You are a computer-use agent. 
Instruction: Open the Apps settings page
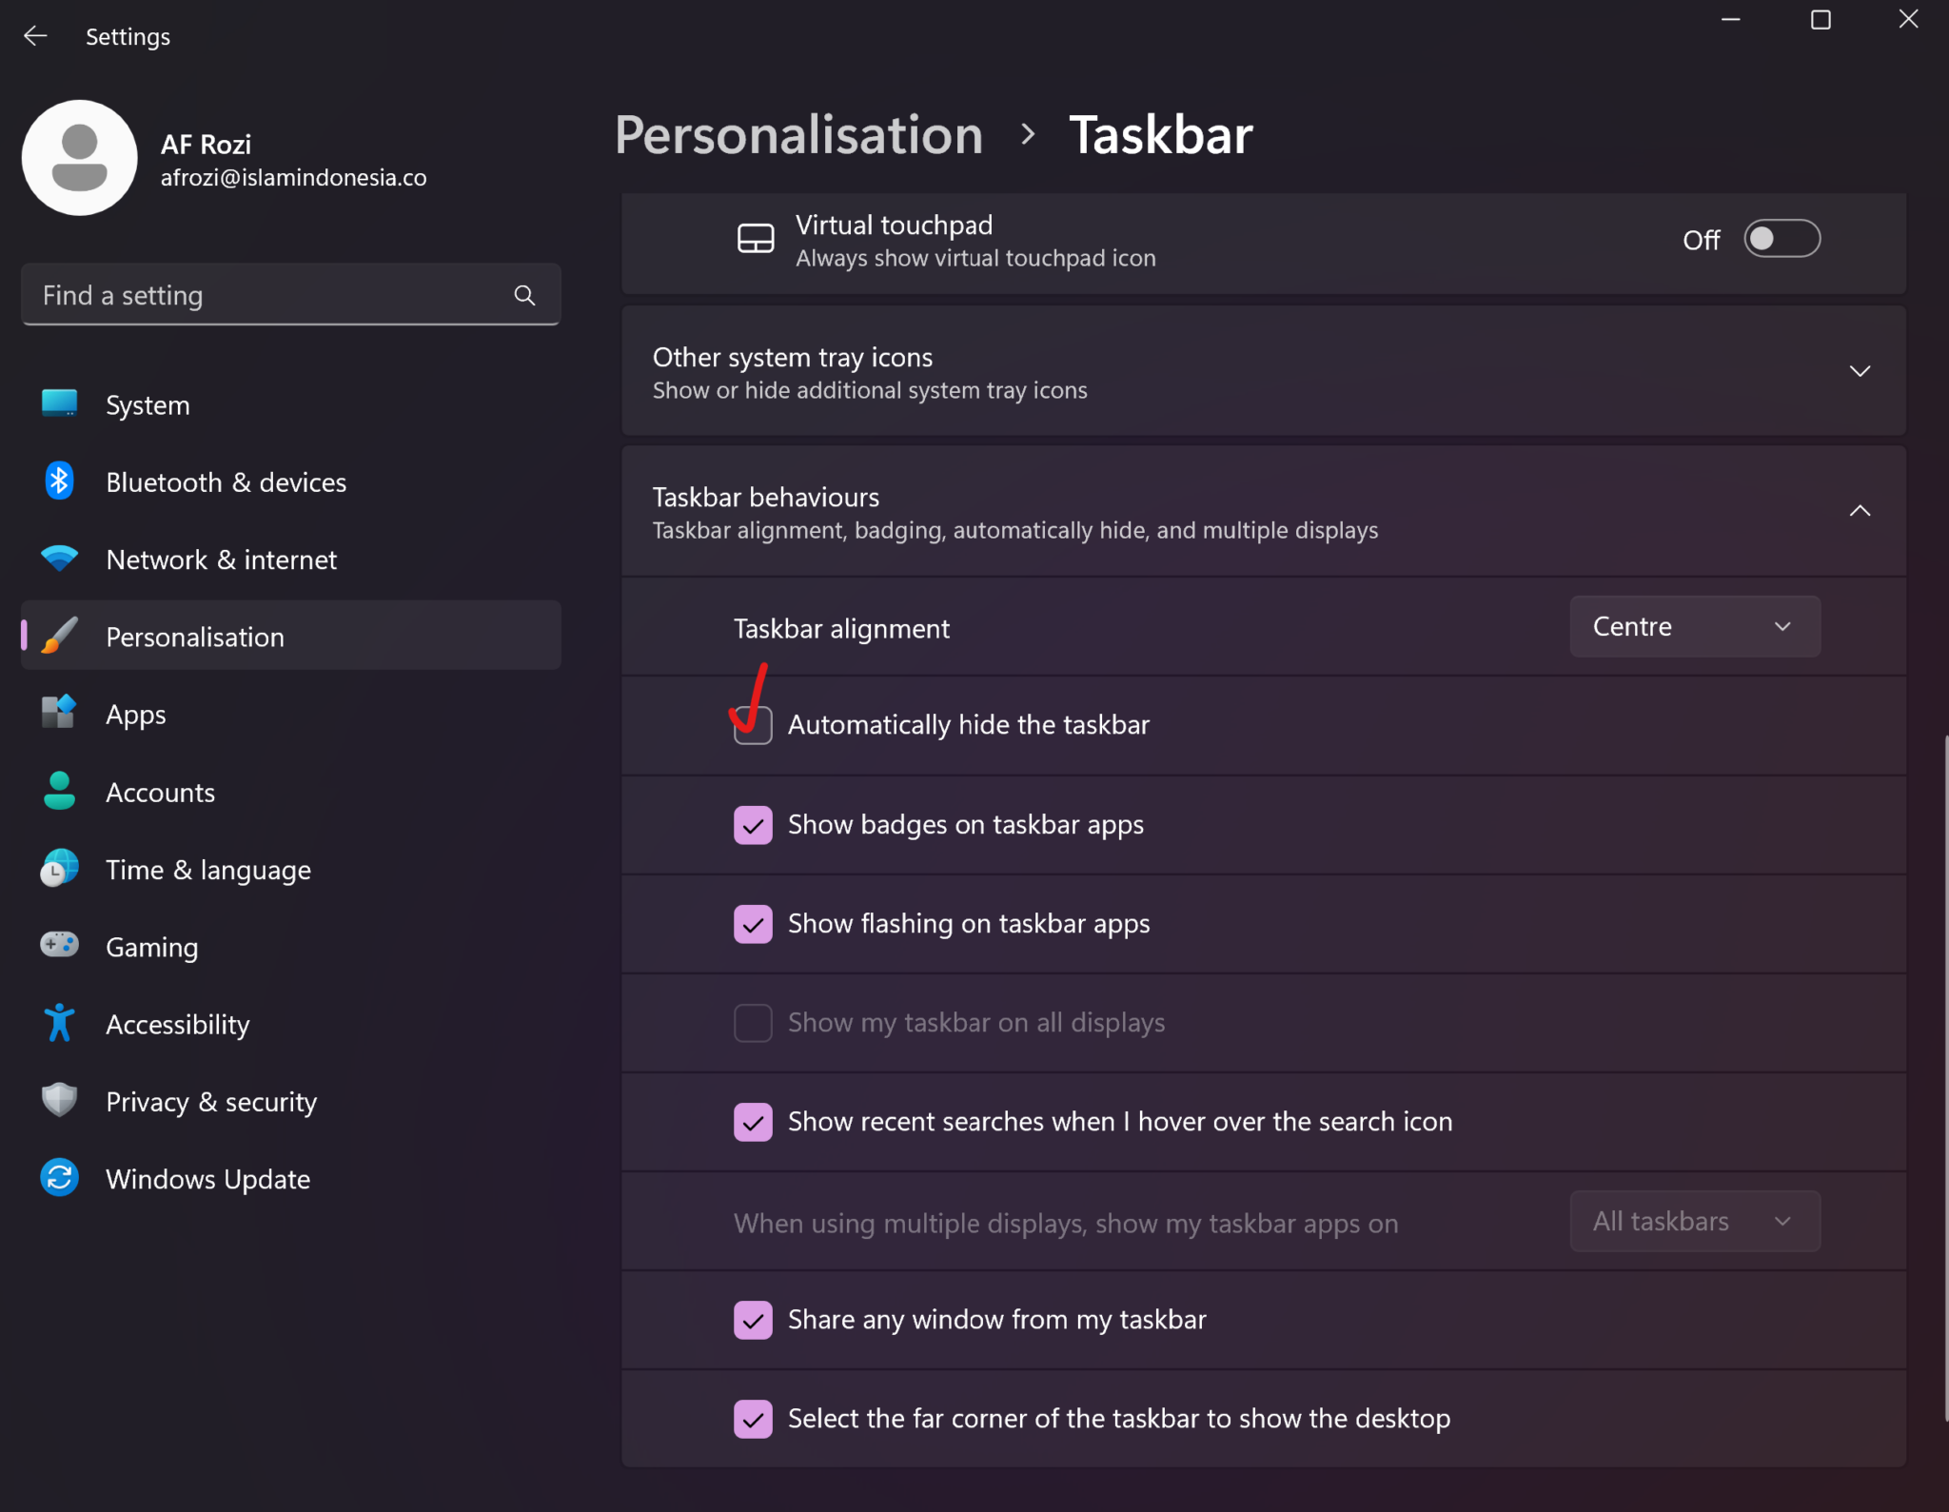[x=136, y=715]
